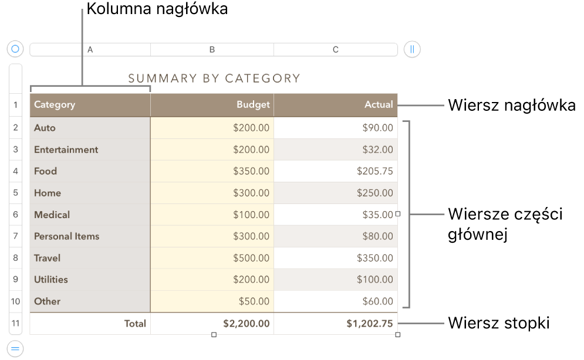
Task: Select the Actual header cell
Action: coord(336,104)
